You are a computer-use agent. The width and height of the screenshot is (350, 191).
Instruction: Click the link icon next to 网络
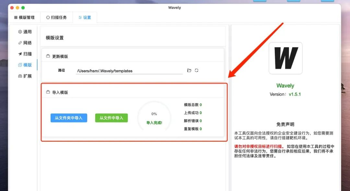click(x=20, y=43)
